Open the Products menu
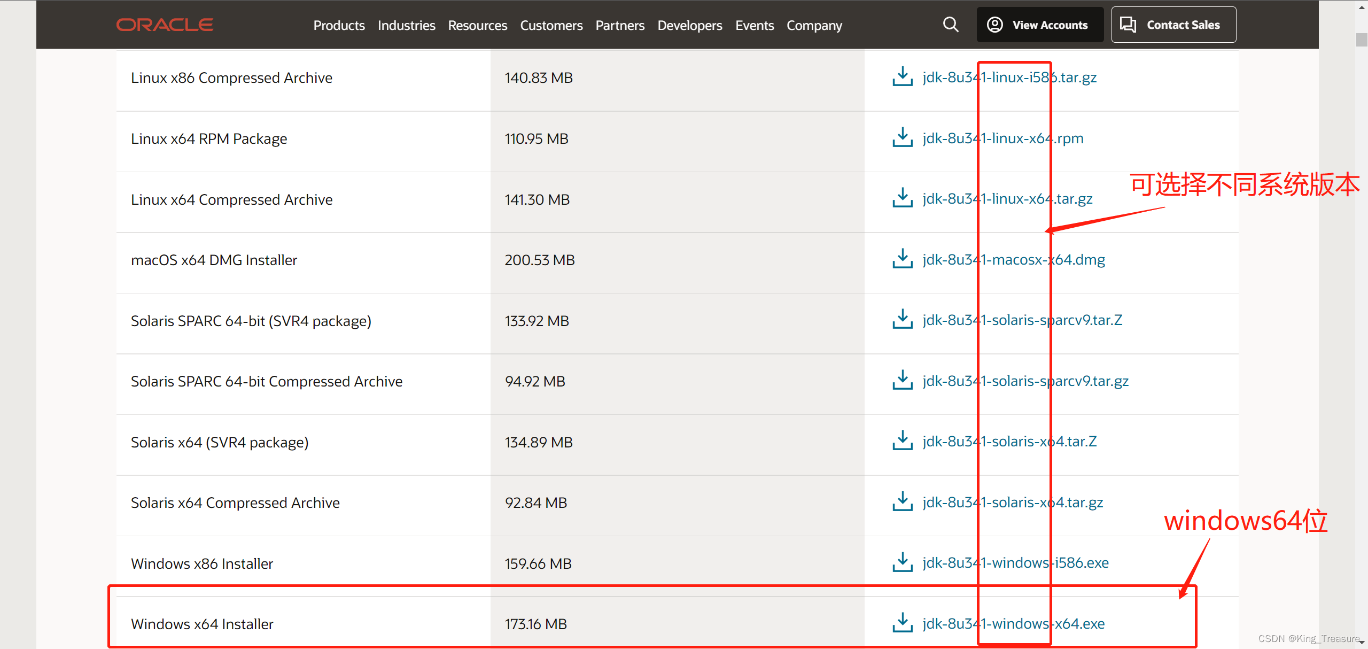Viewport: 1368px width, 649px height. click(339, 25)
